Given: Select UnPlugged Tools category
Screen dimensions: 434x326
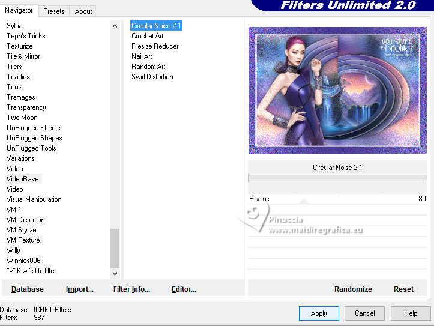Looking at the screenshot, I should (31, 149).
